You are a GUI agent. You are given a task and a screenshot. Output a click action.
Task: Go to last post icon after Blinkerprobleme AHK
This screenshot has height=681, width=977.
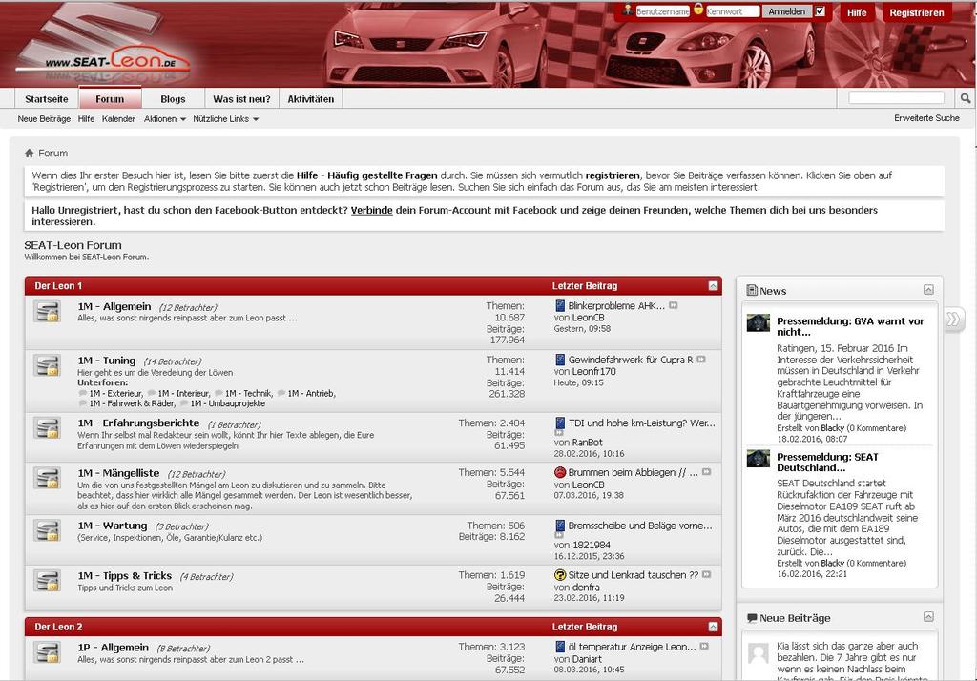tap(674, 305)
